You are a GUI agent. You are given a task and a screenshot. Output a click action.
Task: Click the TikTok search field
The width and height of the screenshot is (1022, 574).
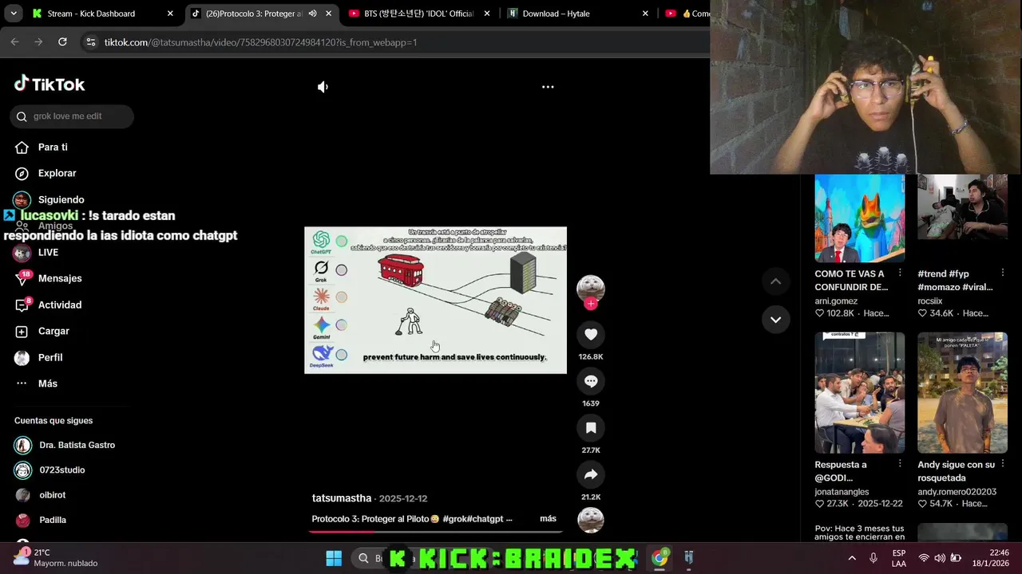[x=72, y=116]
